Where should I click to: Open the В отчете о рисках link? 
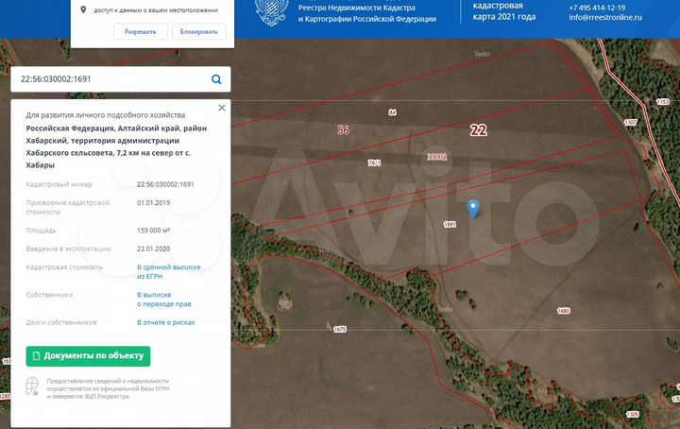(x=166, y=322)
